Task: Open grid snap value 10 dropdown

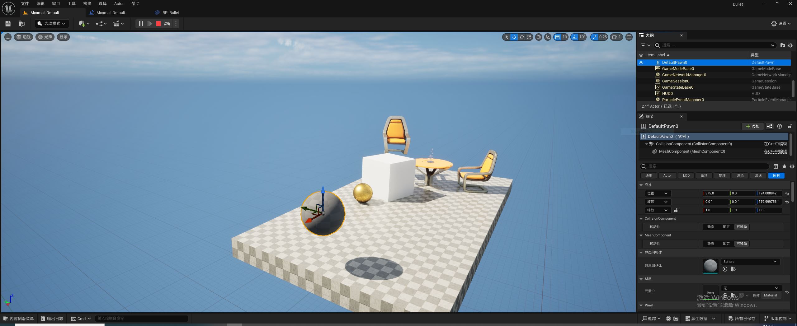Action: (565, 37)
